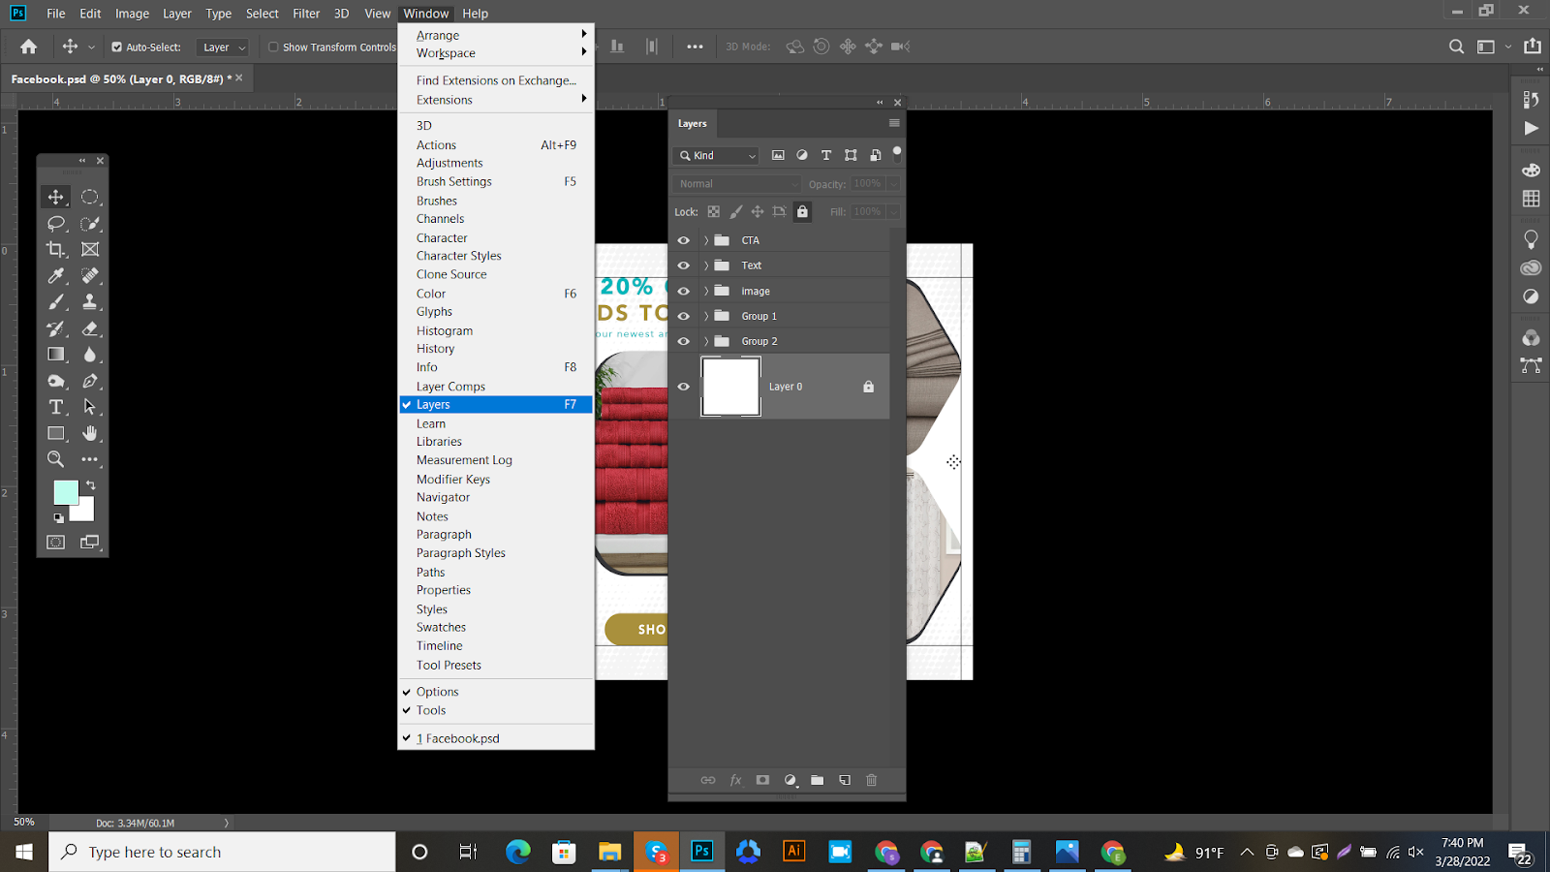
Task: Choose Swatches from Window menu
Action: (x=441, y=627)
